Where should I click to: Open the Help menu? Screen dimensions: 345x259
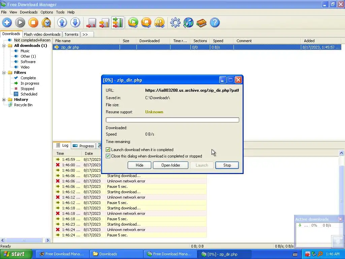click(71, 12)
